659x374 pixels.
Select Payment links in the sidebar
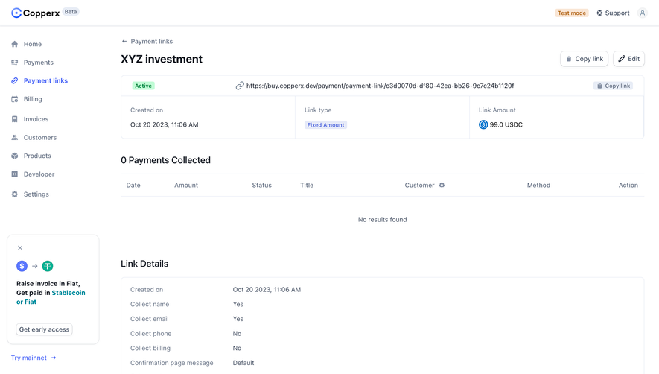pyautogui.click(x=45, y=80)
